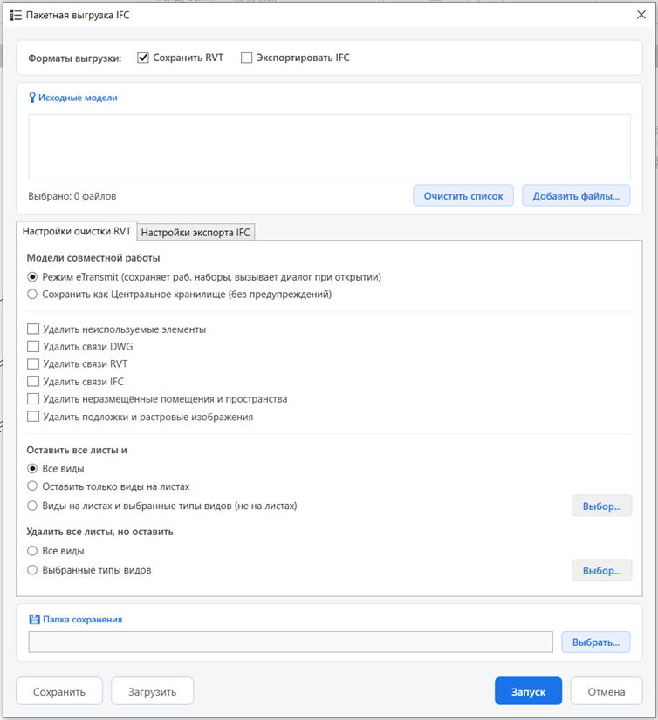Check Удалить неиспользуемые элементы
658x720 pixels.
(33, 329)
